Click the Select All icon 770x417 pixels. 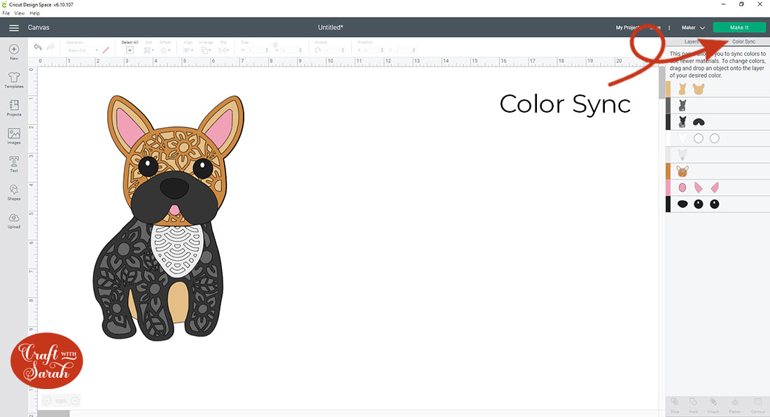[129, 50]
